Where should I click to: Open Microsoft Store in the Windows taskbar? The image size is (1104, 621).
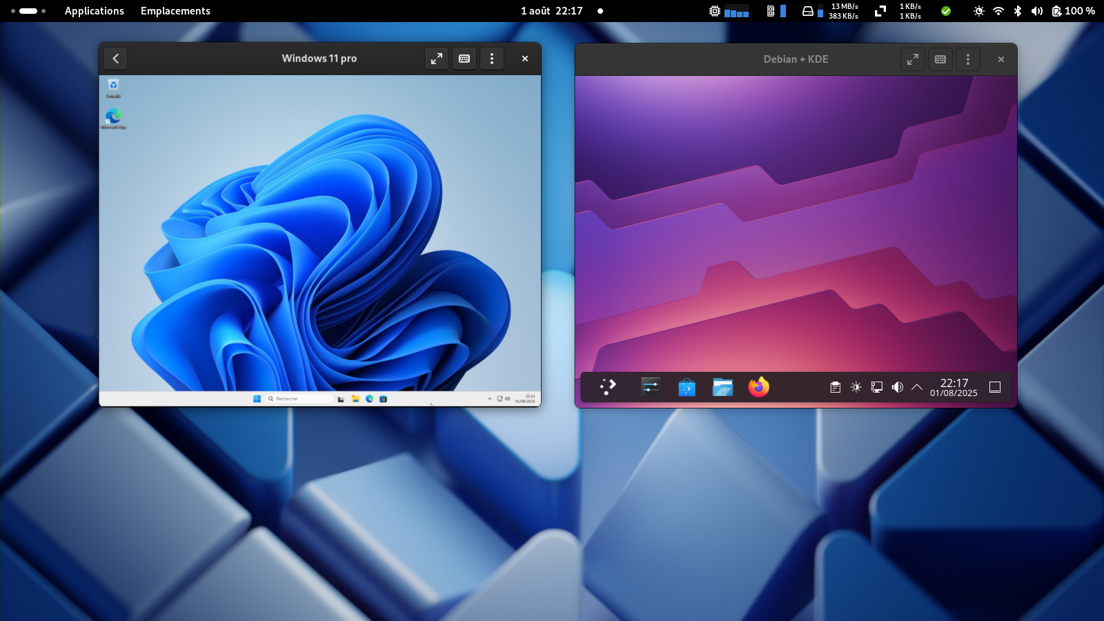tap(384, 399)
